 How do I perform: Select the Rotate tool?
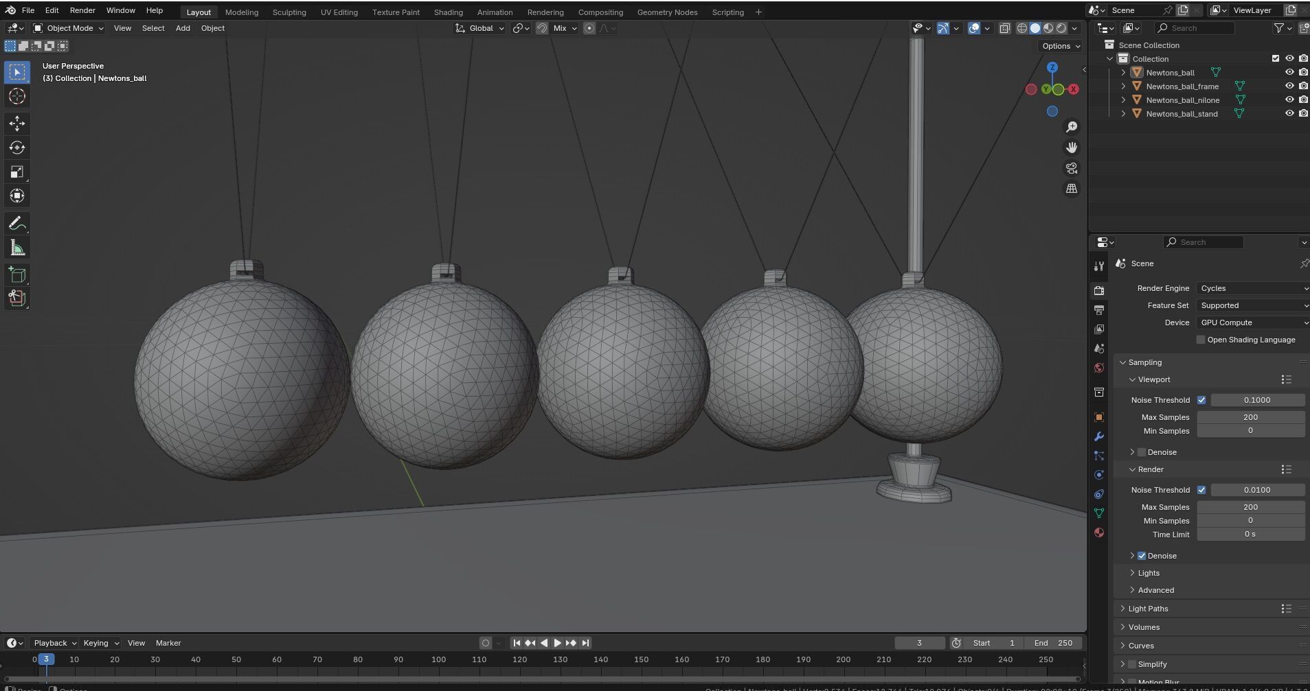17,148
